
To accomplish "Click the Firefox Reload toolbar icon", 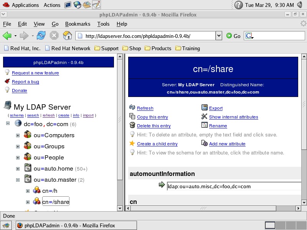I will [41, 36].
